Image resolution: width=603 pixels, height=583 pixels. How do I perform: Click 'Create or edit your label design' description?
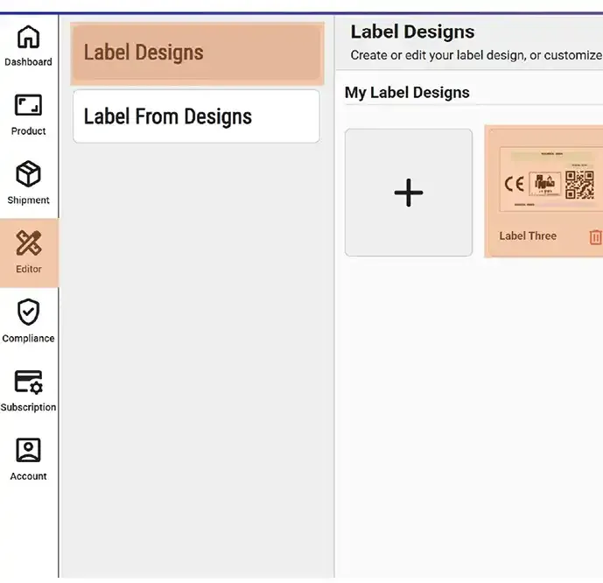(476, 55)
